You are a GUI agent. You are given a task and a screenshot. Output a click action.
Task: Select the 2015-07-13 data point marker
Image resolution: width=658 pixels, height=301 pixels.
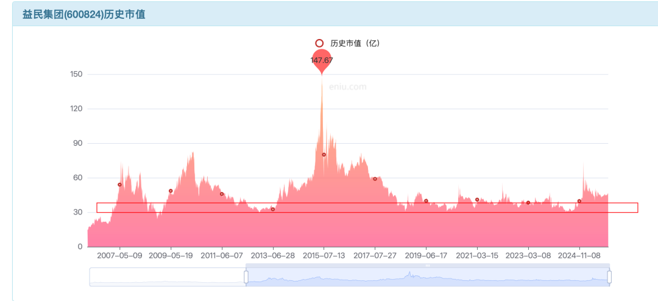pyautogui.click(x=324, y=155)
